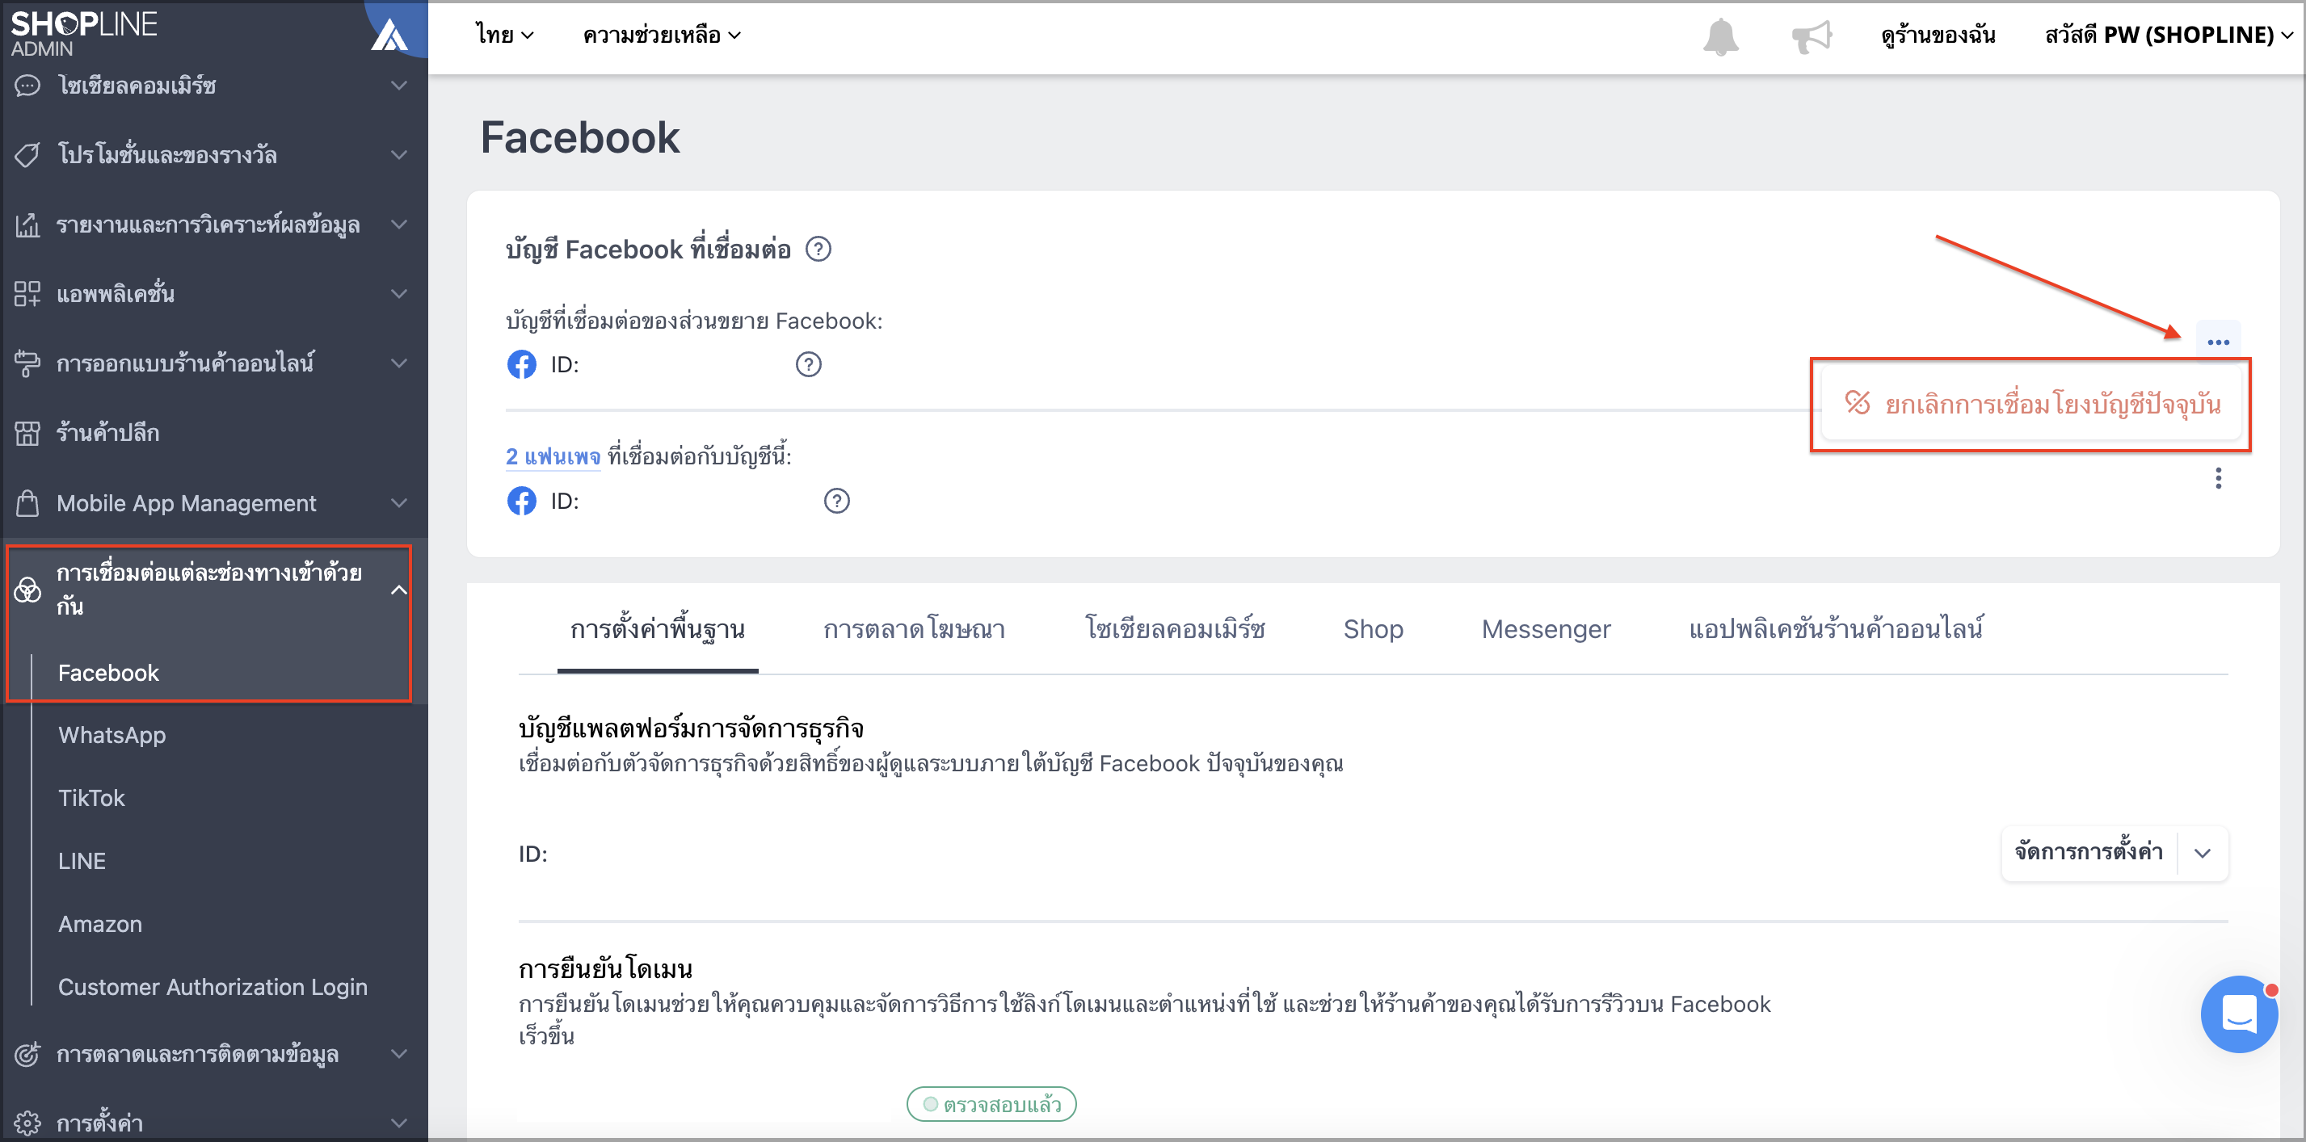Click help icon beside connected Facebook account heading
This screenshot has width=2306, height=1142.
818,249
